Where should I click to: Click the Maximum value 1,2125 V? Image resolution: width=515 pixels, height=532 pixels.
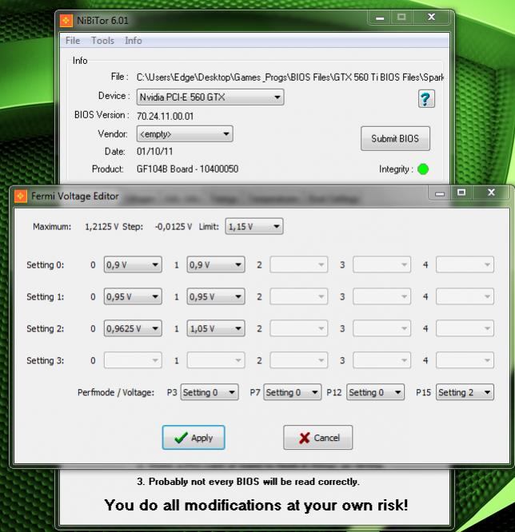coord(102,227)
